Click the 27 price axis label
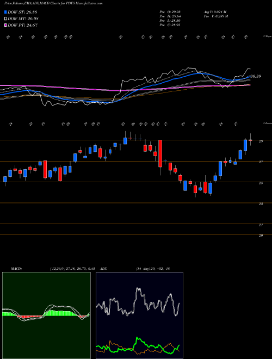Viewport: 272px width, 359px height. 261,162
